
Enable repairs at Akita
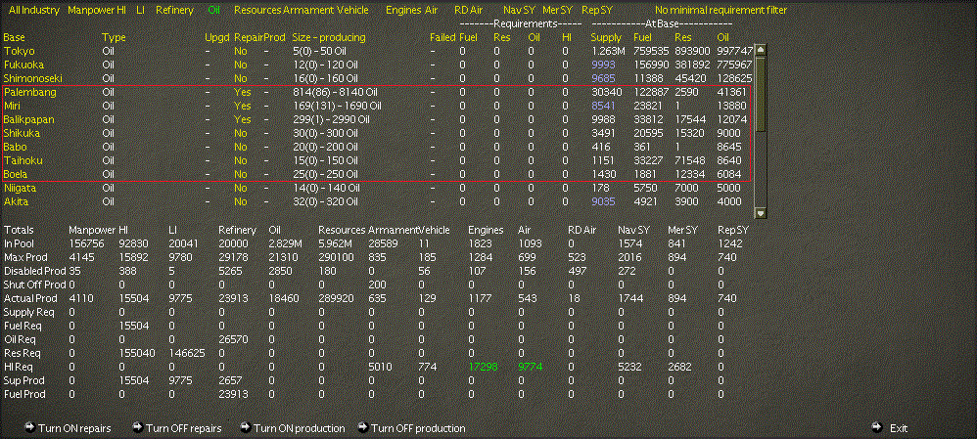[x=241, y=201]
